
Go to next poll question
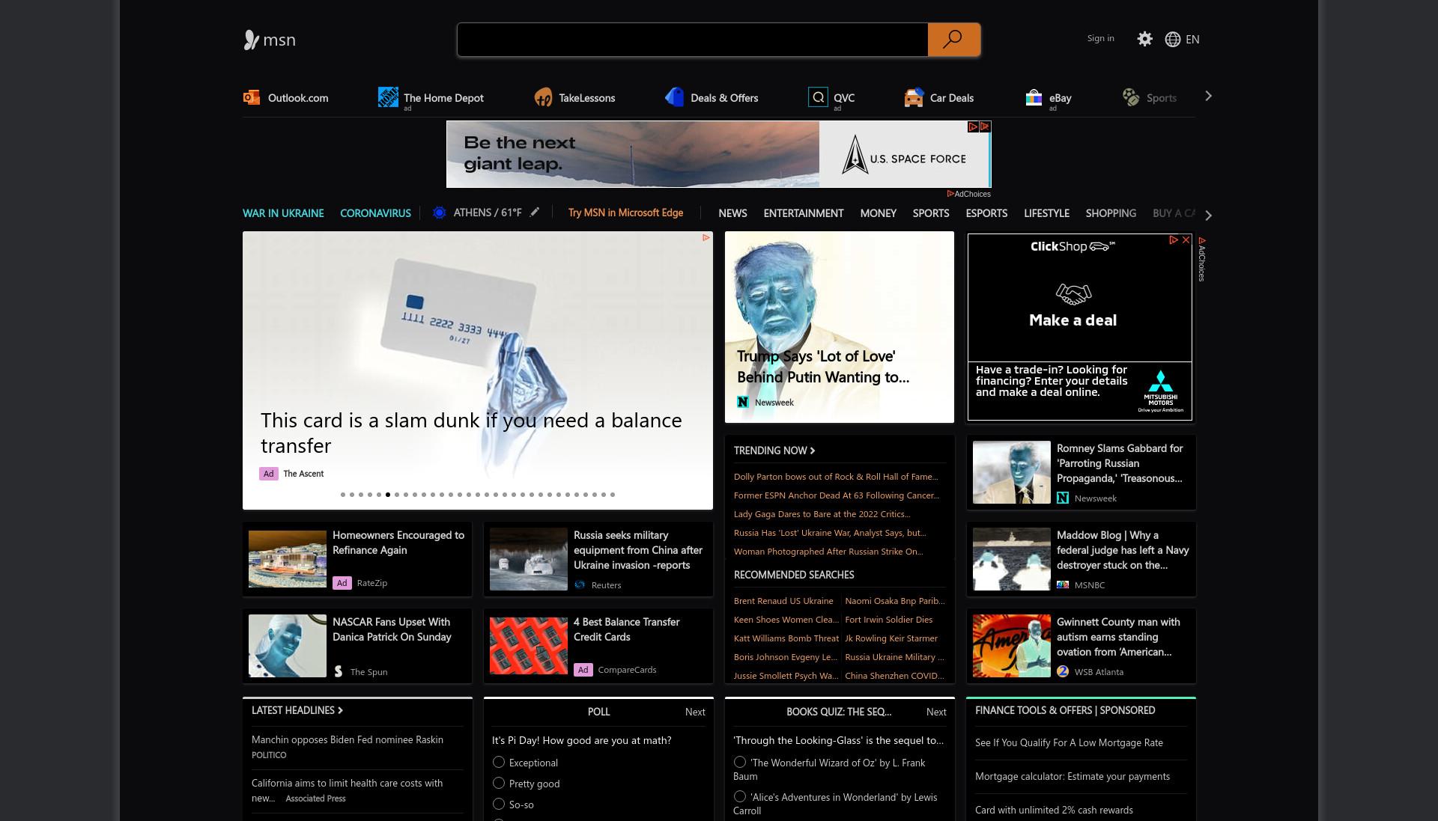[x=695, y=712]
